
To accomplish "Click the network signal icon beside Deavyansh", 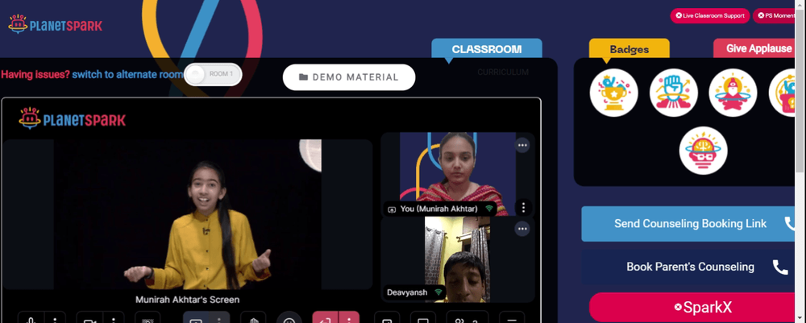I will pos(438,292).
